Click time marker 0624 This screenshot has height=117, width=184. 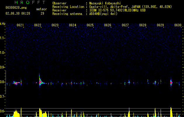(x=73, y=25)
